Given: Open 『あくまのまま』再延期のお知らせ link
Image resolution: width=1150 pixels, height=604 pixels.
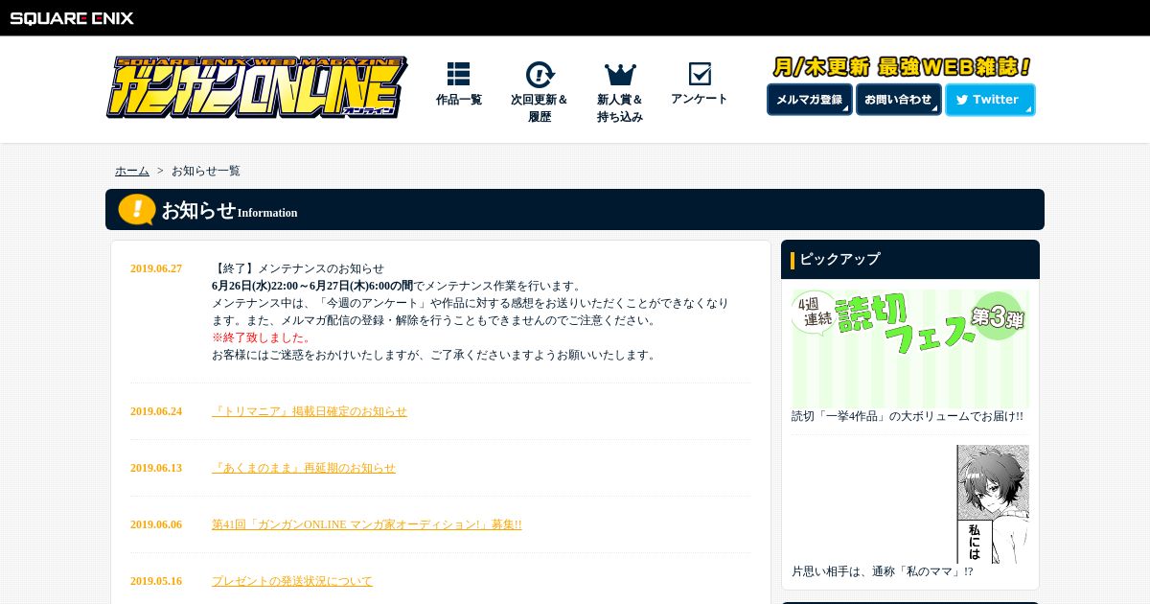Looking at the screenshot, I should tap(304, 468).
